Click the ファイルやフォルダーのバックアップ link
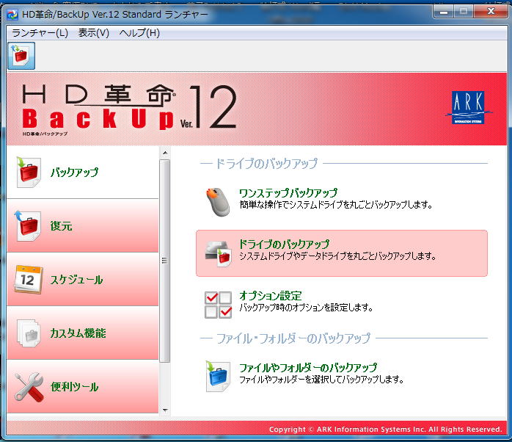 tap(308, 367)
